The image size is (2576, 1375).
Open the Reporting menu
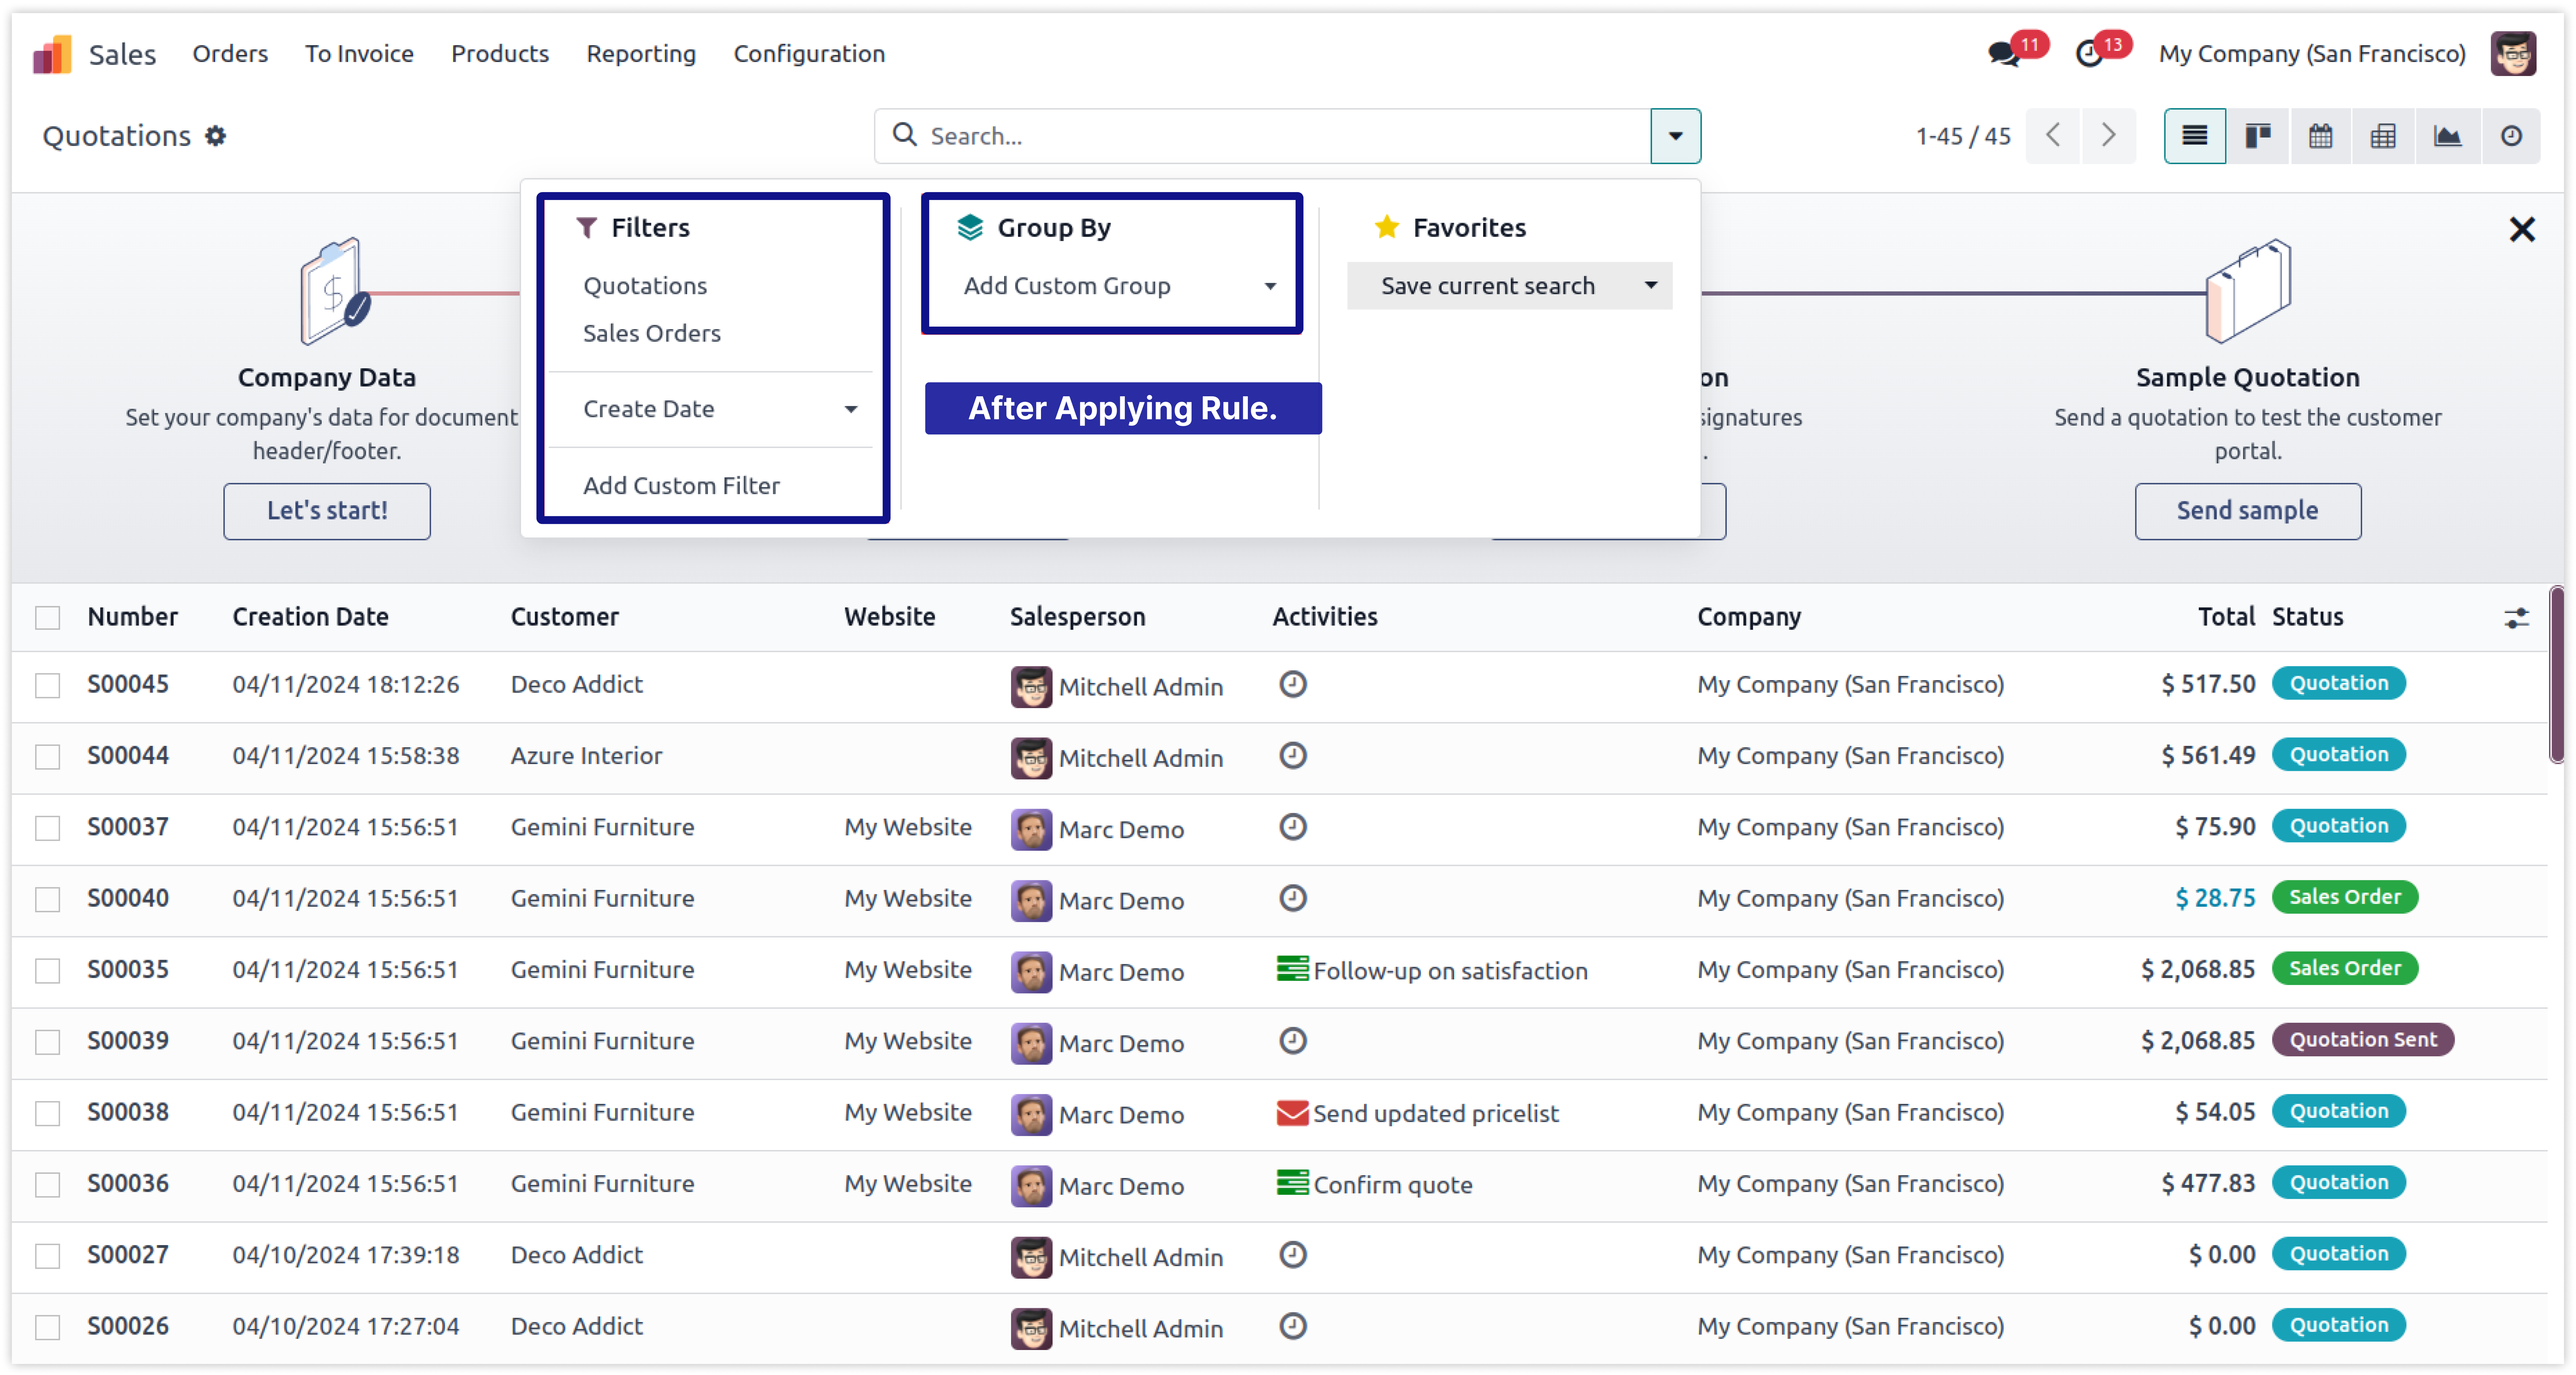click(641, 54)
